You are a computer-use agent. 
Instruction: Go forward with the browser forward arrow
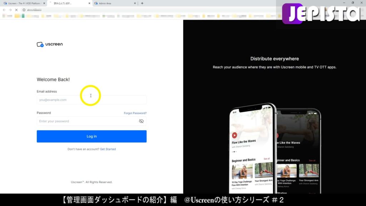(10, 10)
